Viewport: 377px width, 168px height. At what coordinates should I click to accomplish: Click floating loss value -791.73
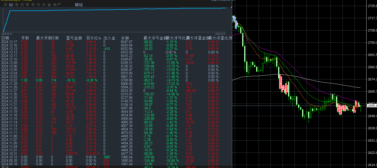(x=149, y=70)
